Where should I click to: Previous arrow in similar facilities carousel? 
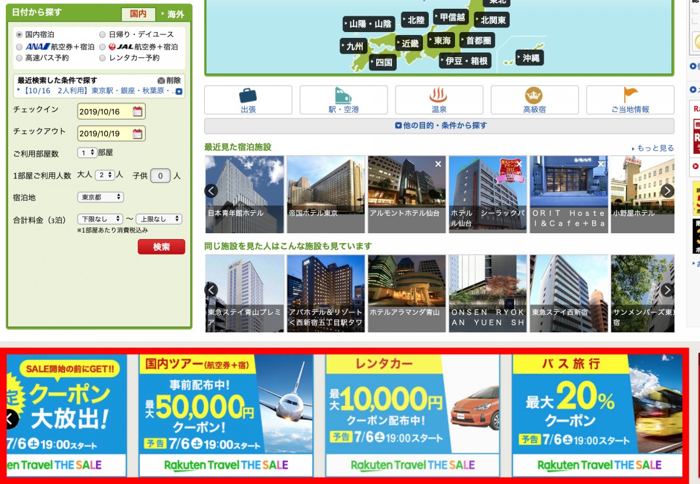tap(211, 290)
